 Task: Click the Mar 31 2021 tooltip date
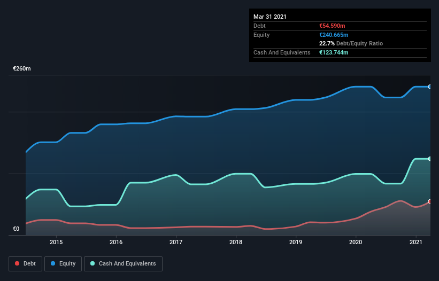coord(270,17)
